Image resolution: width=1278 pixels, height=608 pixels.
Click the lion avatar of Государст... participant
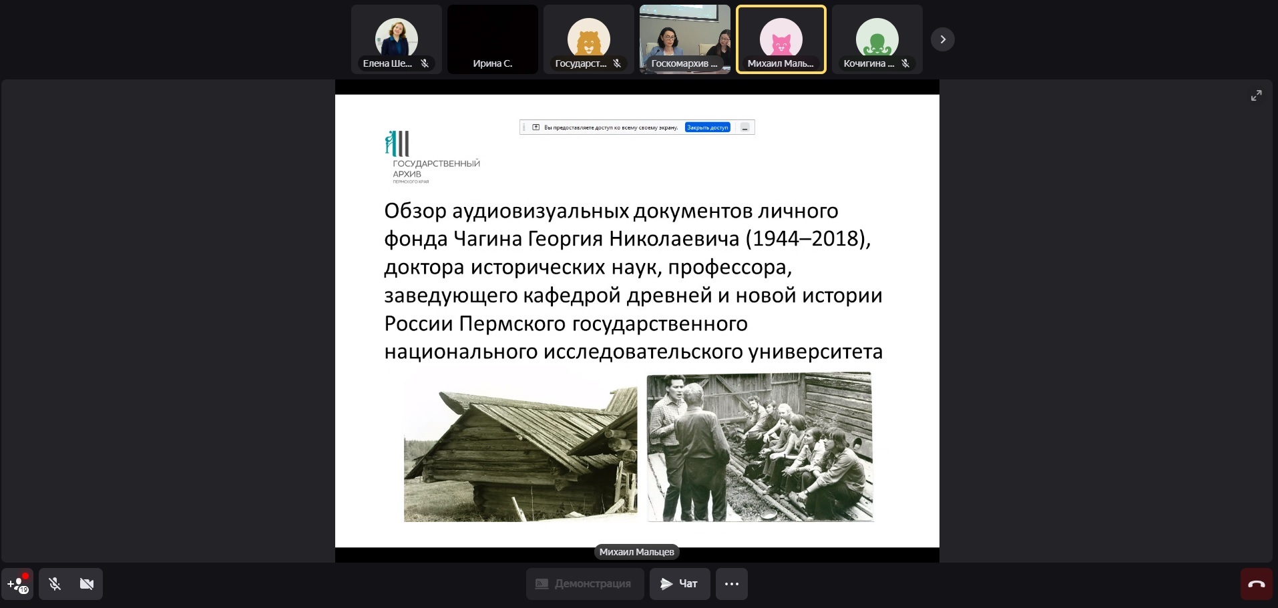tap(588, 38)
